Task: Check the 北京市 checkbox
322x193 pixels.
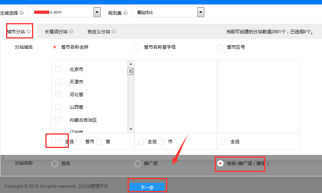Action: click(58, 69)
